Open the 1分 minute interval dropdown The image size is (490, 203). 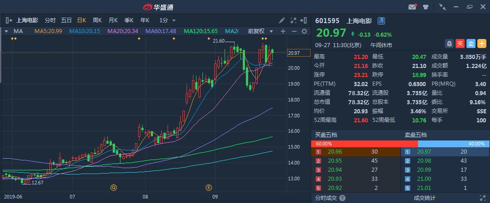[x=167, y=21]
